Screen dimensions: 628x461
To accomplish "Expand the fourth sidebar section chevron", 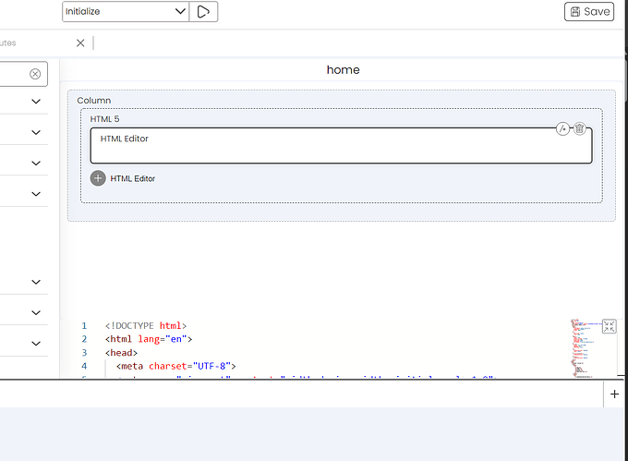I will [x=36, y=194].
